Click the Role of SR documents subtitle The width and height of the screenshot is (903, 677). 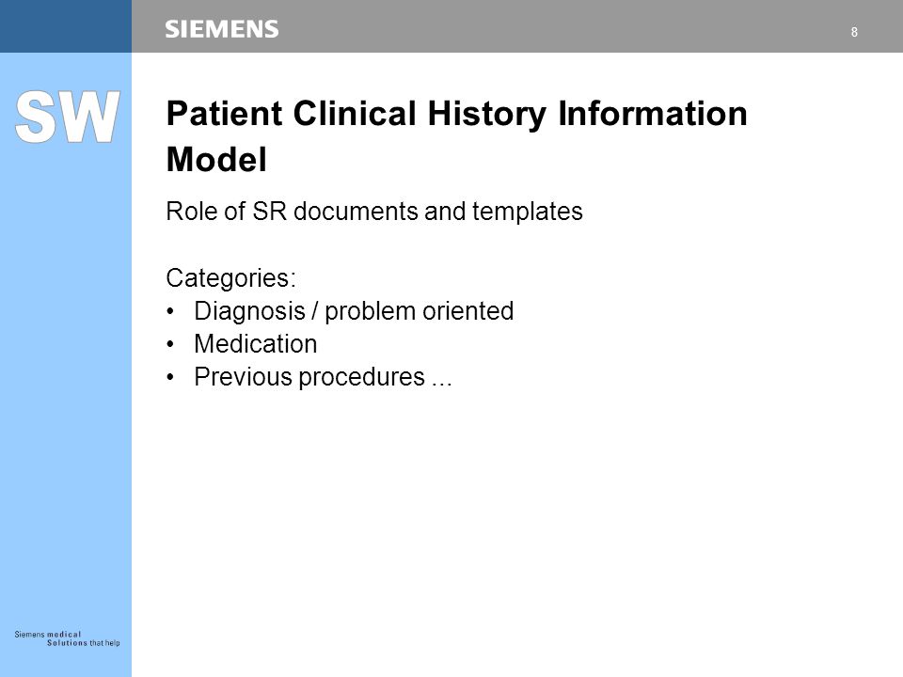click(x=374, y=212)
